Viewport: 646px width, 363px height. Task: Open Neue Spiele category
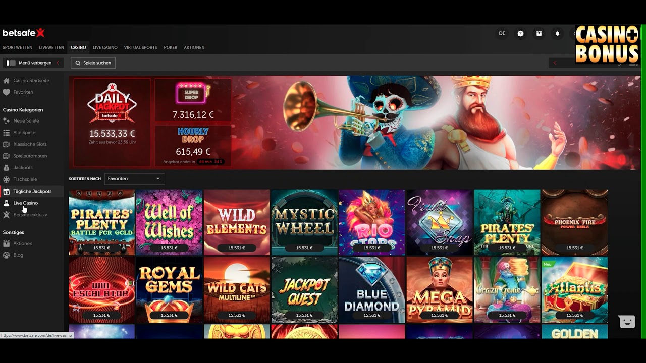coord(26,120)
